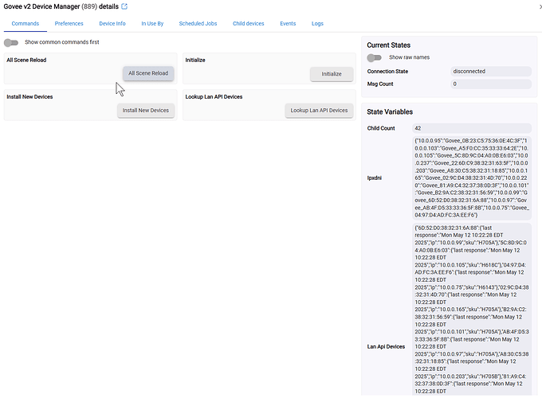Toggle Show common commands first
The height and width of the screenshot is (398, 542).
12,41
